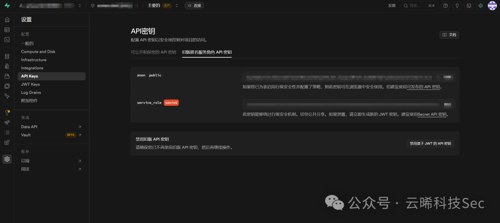Screen dimensions: 500x223
Task: Click the 账单 section header
Action: coord(25,152)
